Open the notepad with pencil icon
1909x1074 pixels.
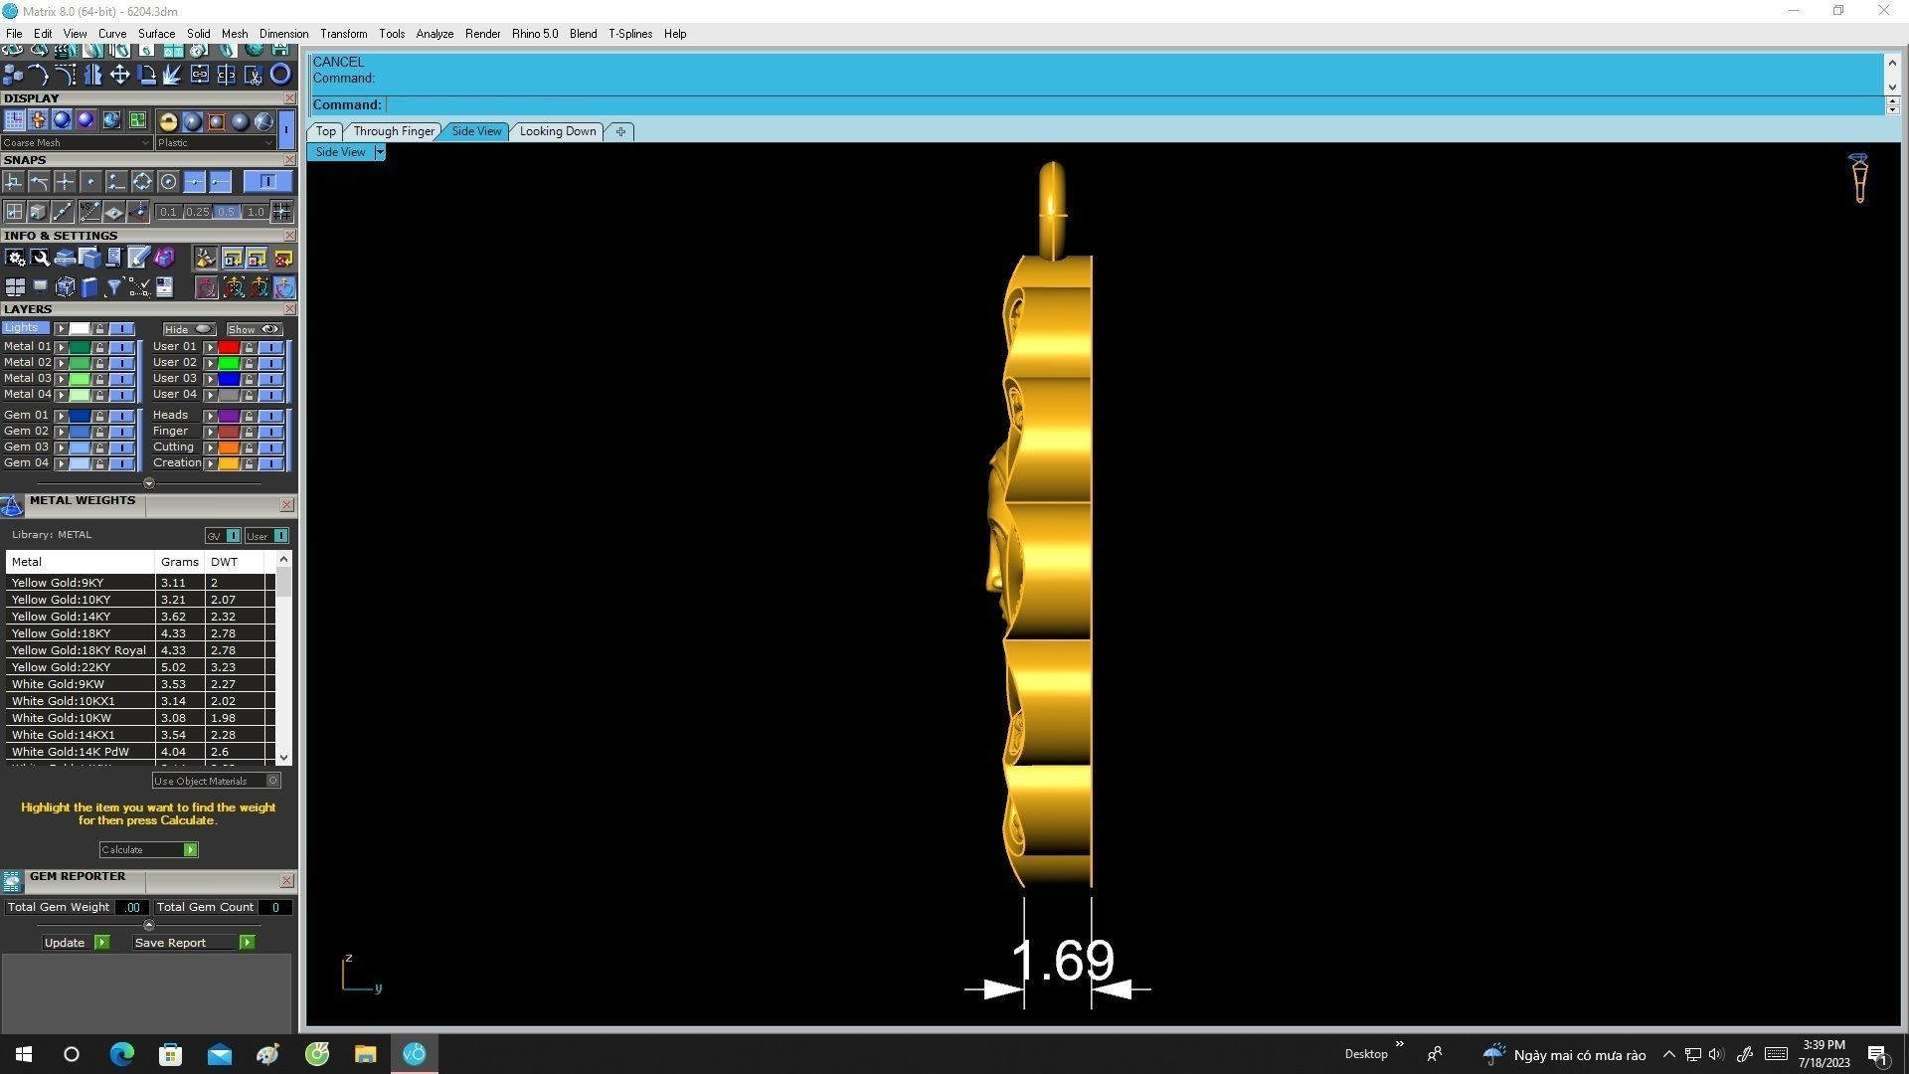click(x=139, y=258)
